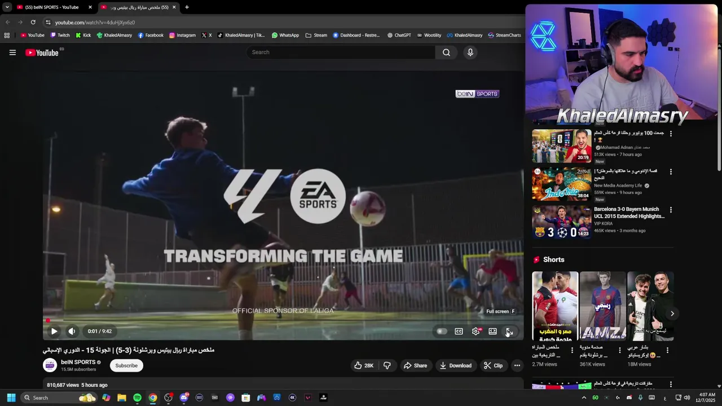Share this video

pyautogui.click(x=415, y=365)
